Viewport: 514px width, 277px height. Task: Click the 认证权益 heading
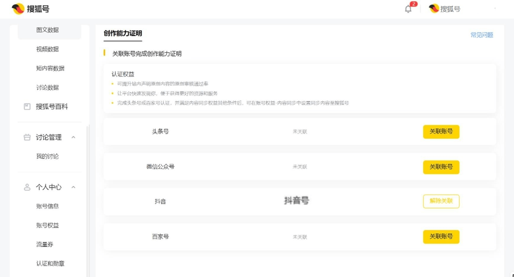coord(123,74)
